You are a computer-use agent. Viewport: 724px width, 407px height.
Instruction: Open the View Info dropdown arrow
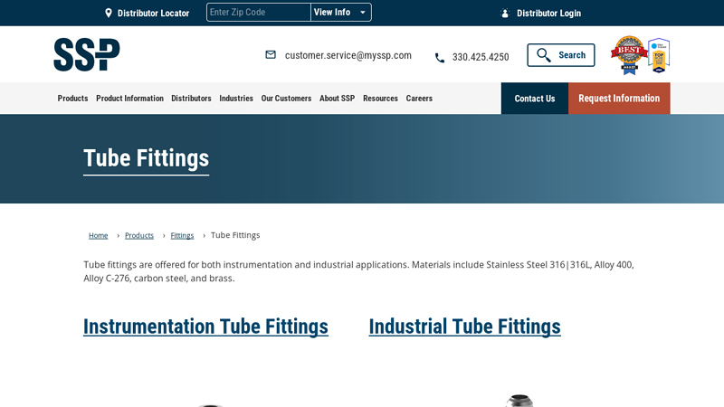point(363,13)
